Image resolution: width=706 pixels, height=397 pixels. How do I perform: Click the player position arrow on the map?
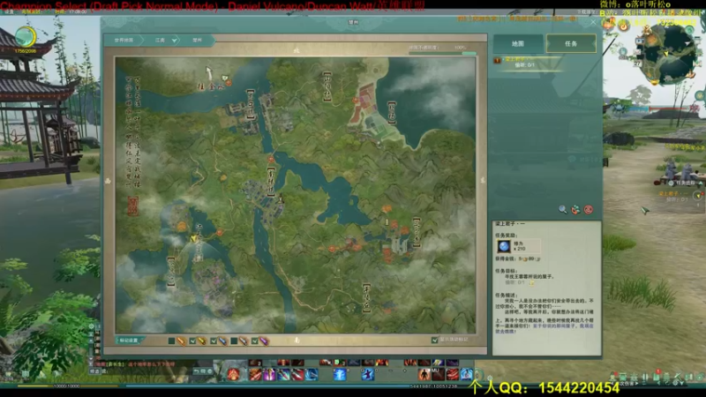point(194,237)
